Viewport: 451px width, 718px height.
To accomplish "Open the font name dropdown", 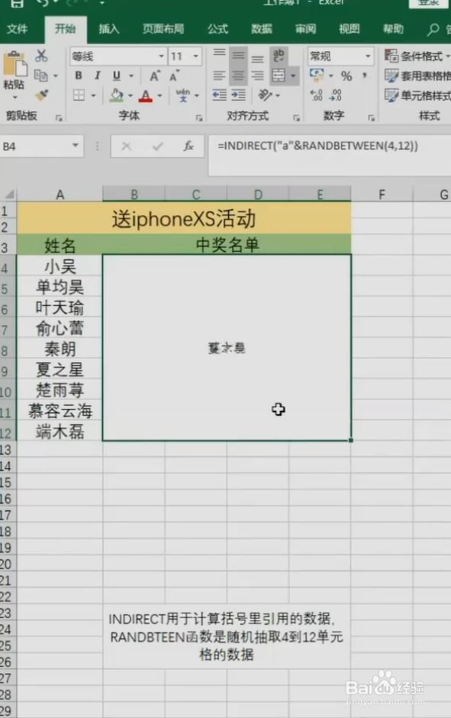I will 161,56.
